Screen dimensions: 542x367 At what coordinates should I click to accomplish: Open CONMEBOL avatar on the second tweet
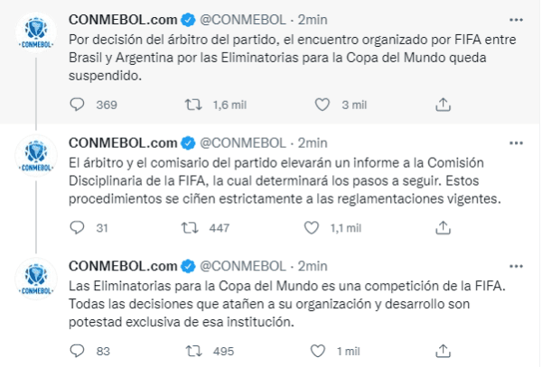[x=34, y=156]
